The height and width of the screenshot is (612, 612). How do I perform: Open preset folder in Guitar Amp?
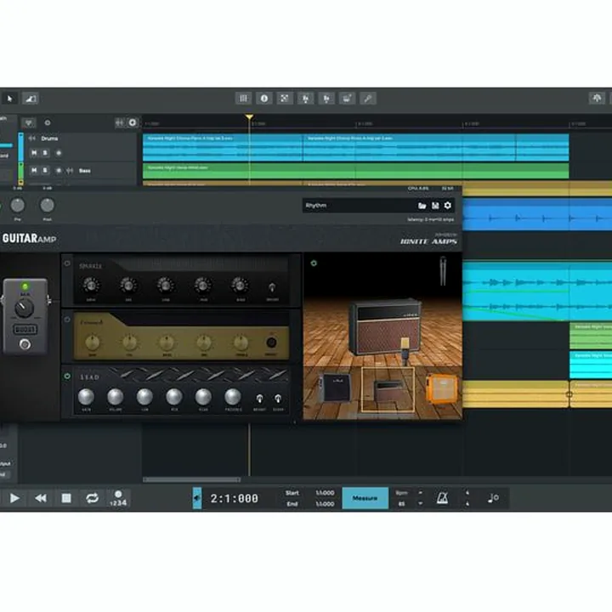[422, 206]
